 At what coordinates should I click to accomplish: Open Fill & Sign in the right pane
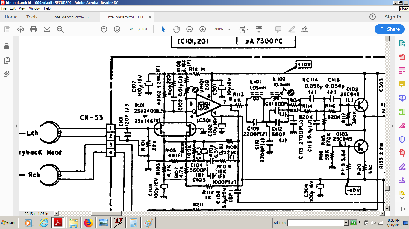coord(402,167)
